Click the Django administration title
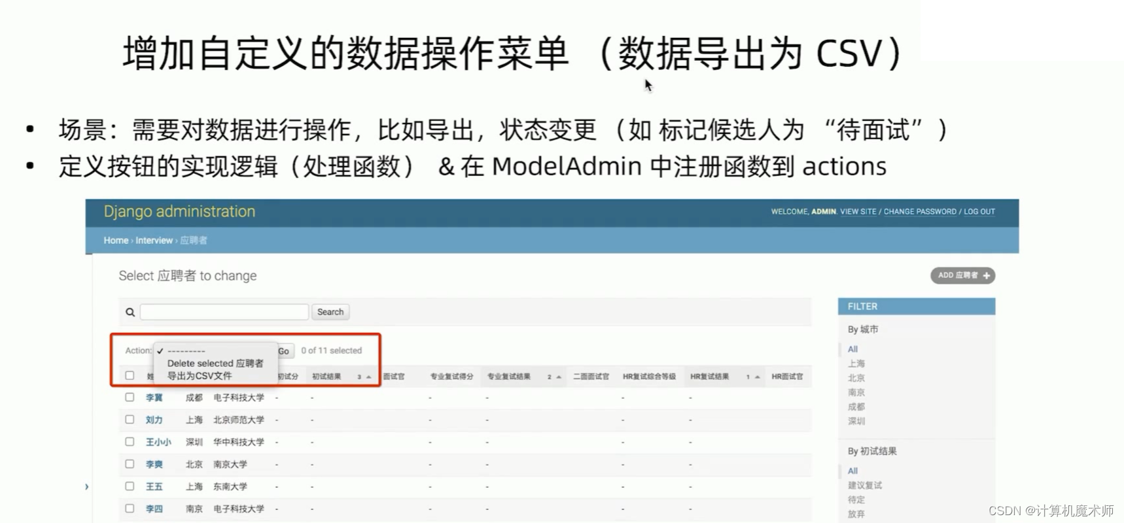Image resolution: width=1124 pixels, height=523 pixels. 179,212
